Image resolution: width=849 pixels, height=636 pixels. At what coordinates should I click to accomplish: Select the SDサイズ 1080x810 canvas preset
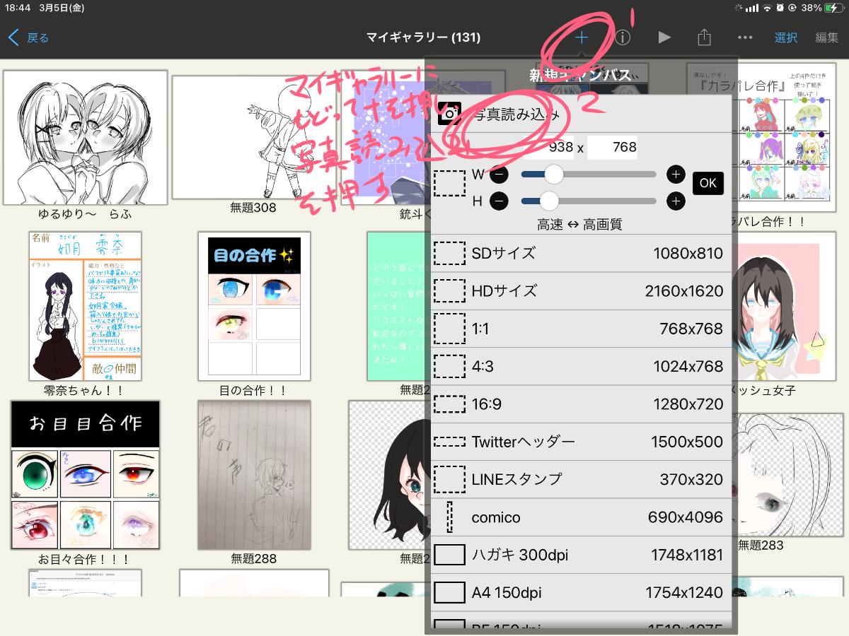pos(580,253)
